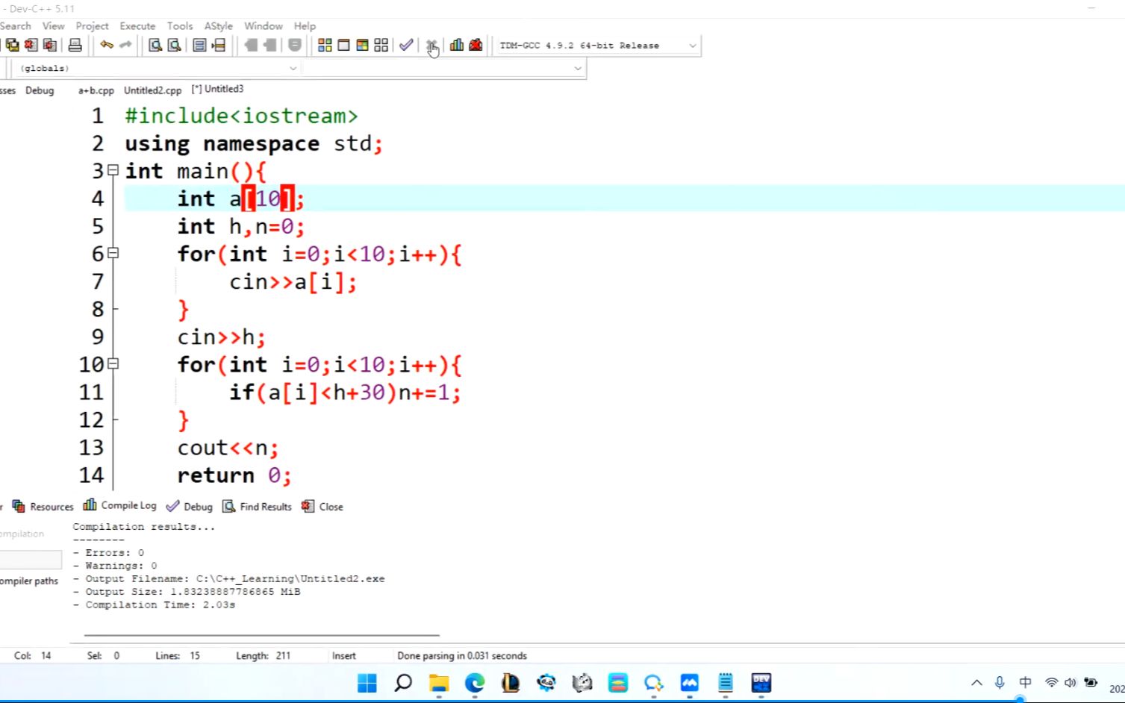Select the [*] Untitled3 editor tab
Image resolution: width=1125 pixels, height=703 pixels.
[217, 89]
